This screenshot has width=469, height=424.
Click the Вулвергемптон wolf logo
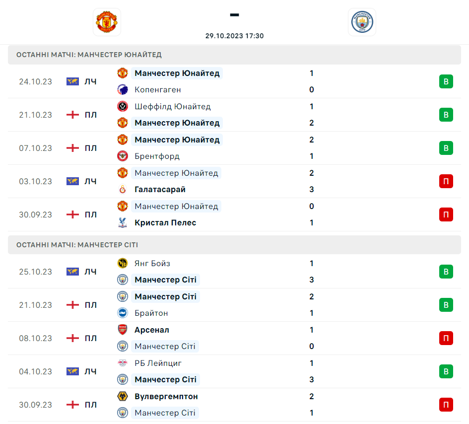123,396
